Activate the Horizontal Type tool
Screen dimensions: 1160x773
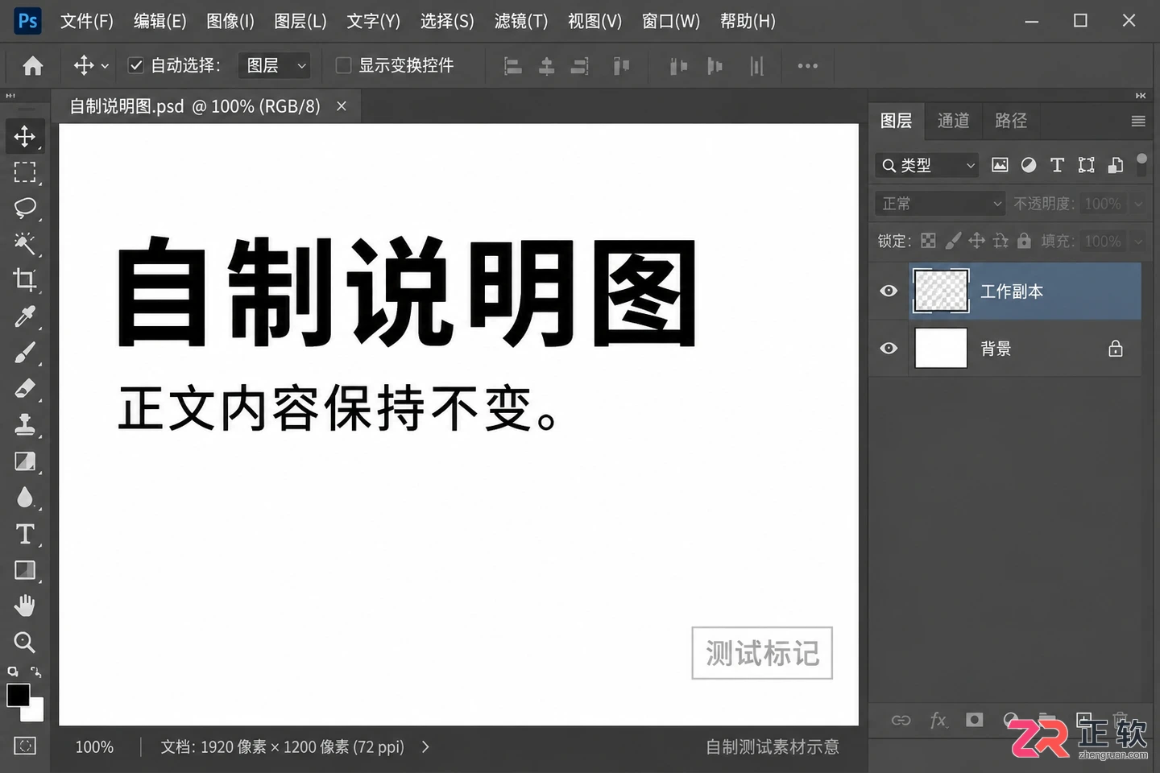[x=24, y=534]
